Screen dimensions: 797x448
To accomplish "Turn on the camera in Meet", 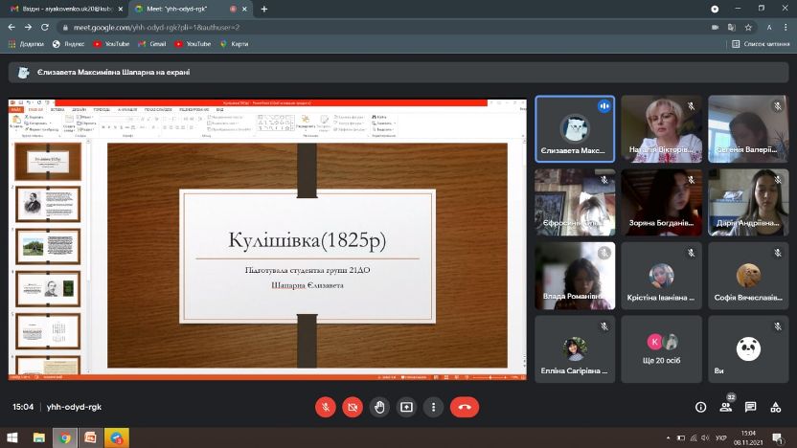I will coord(353,407).
